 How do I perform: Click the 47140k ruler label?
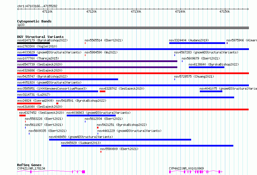click(x=180, y=11)
